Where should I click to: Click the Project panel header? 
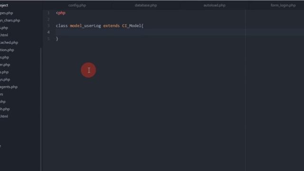point(4,5)
